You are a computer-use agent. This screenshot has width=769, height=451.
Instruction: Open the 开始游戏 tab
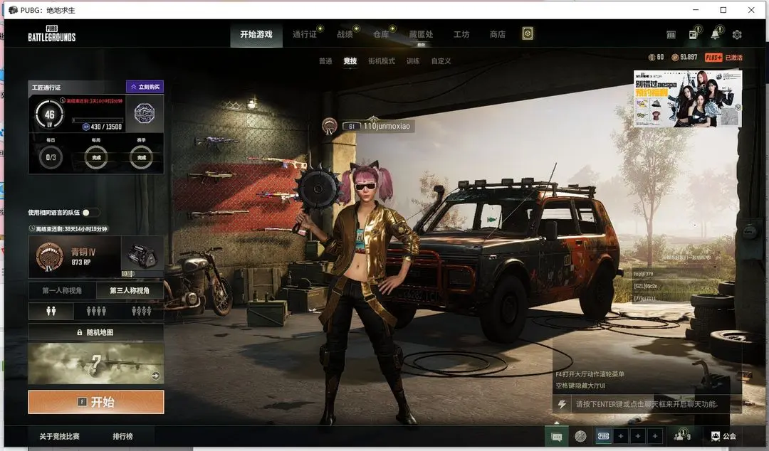(x=256, y=34)
